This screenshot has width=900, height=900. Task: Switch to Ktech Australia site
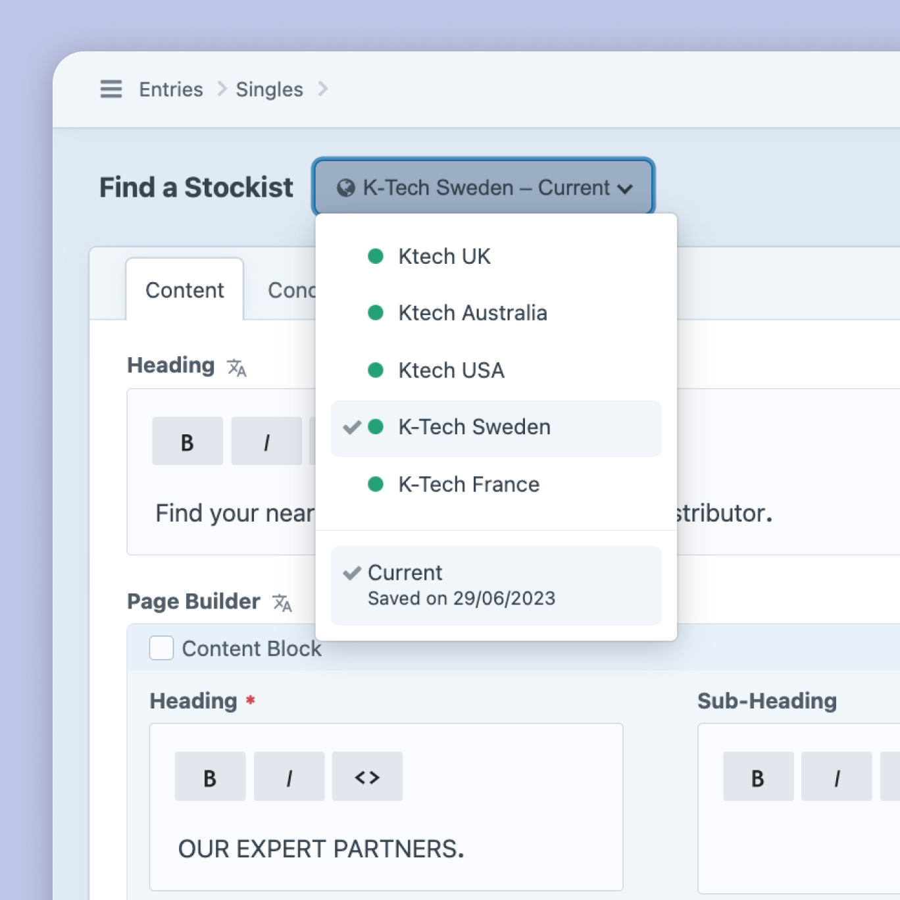(x=496, y=313)
